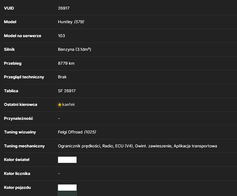Click the gold star next to kaefek
The height and width of the screenshot is (196, 237).
[x=60, y=105]
